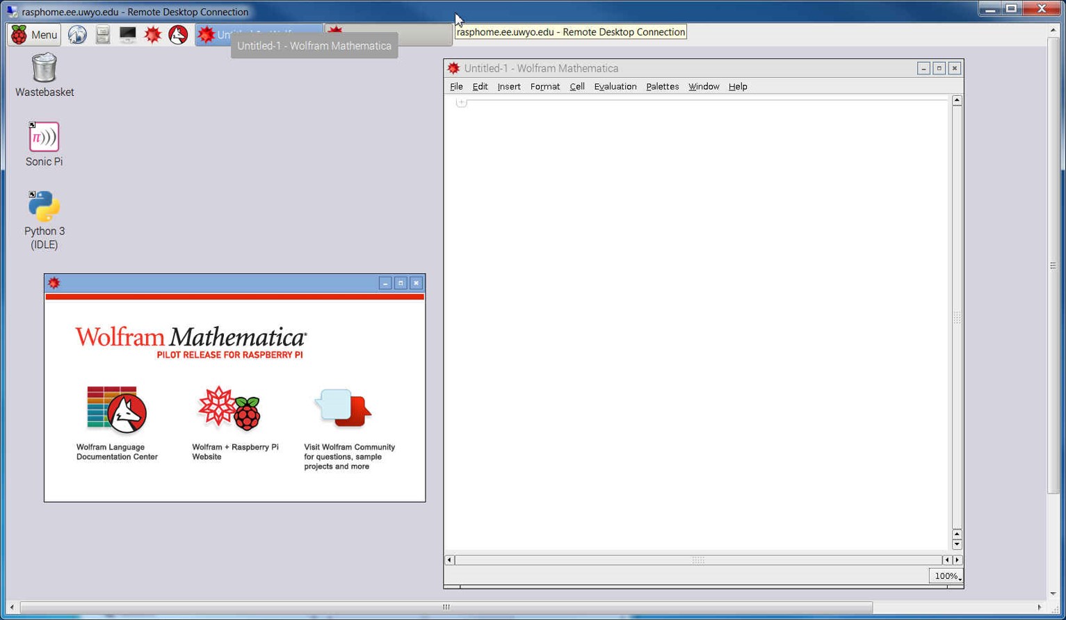The width and height of the screenshot is (1066, 620).
Task: Open the Insert menu in Mathematica
Action: click(509, 87)
